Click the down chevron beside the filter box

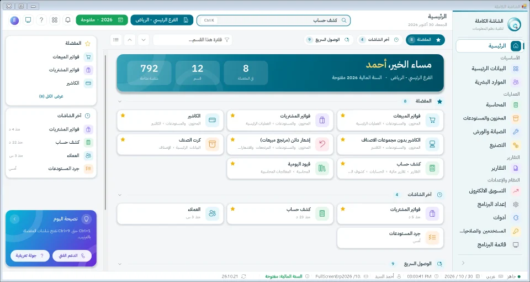pyautogui.click(x=144, y=40)
